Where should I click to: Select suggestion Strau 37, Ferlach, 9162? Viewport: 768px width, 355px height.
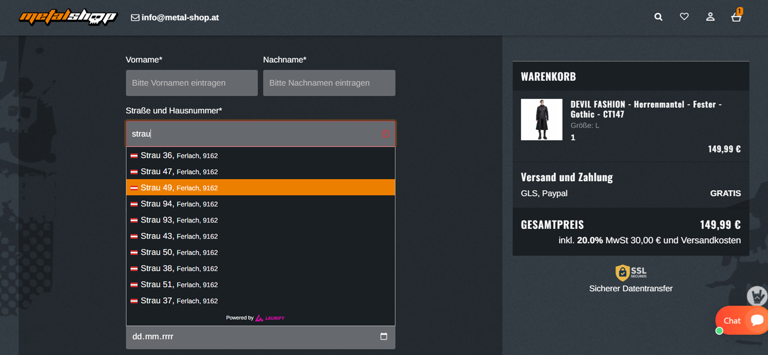pos(261,301)
